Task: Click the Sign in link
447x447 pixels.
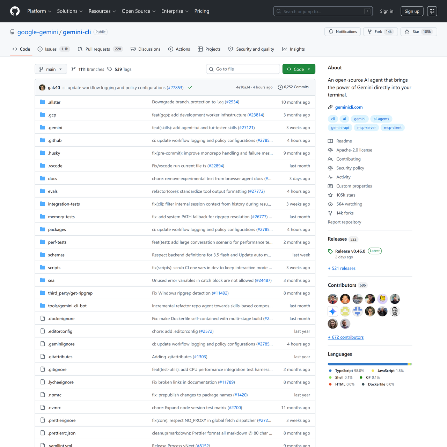Action: pyautogui.click(x=387, y=11)
